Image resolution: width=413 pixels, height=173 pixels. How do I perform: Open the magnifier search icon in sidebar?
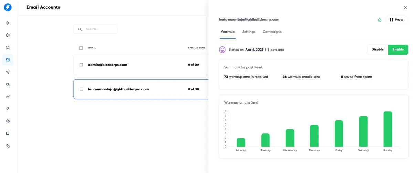click(8, 47)
